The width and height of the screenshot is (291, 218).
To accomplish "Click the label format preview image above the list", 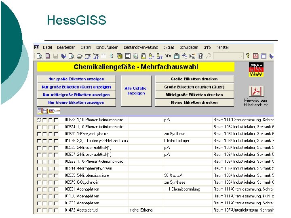I will pyautogui.click(x=48, y=111).
